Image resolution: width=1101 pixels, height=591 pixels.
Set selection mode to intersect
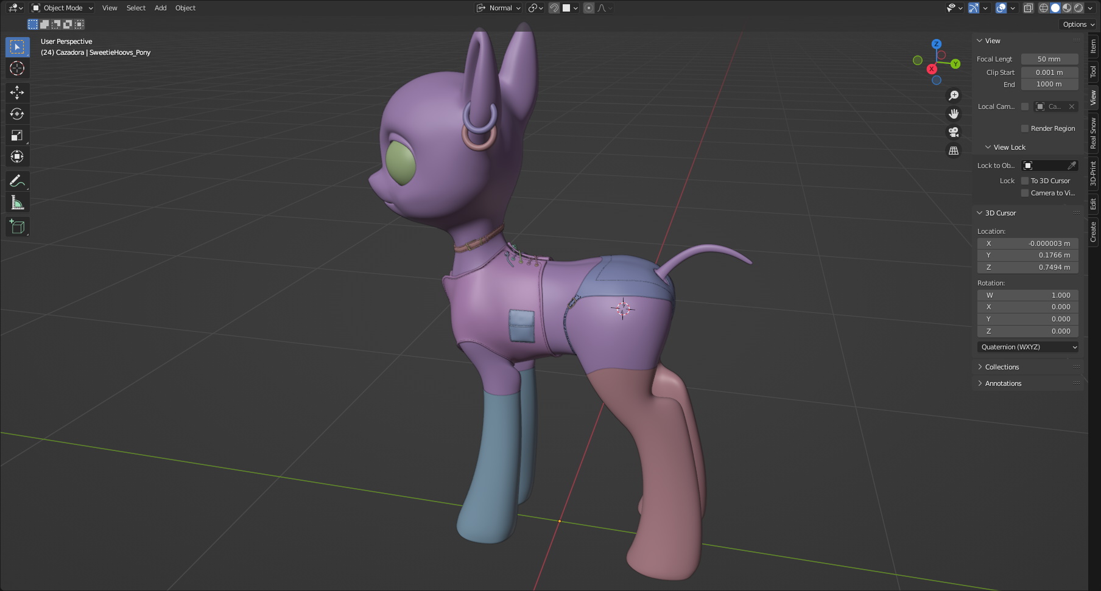coord(79,24)
